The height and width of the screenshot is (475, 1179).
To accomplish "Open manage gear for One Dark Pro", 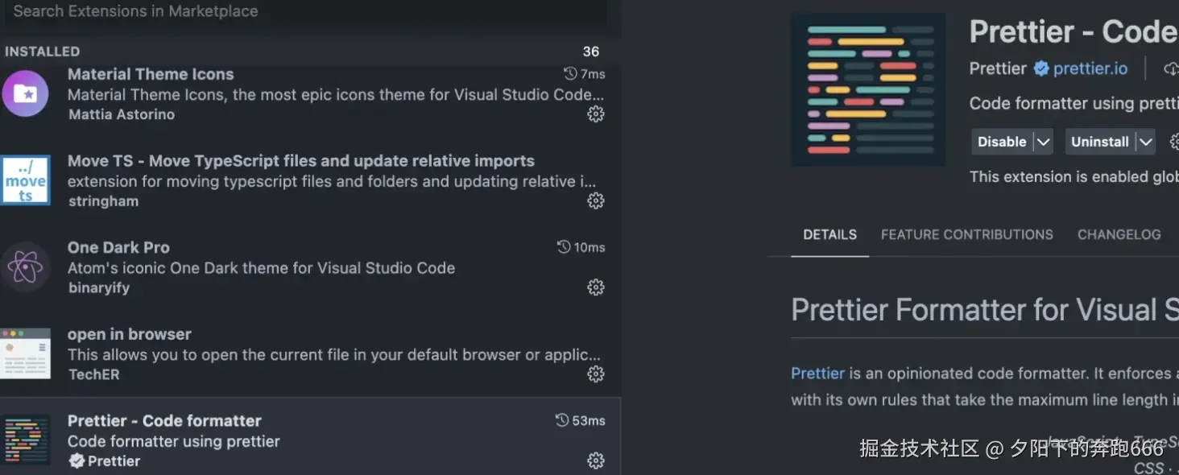I will click(596, 287).
